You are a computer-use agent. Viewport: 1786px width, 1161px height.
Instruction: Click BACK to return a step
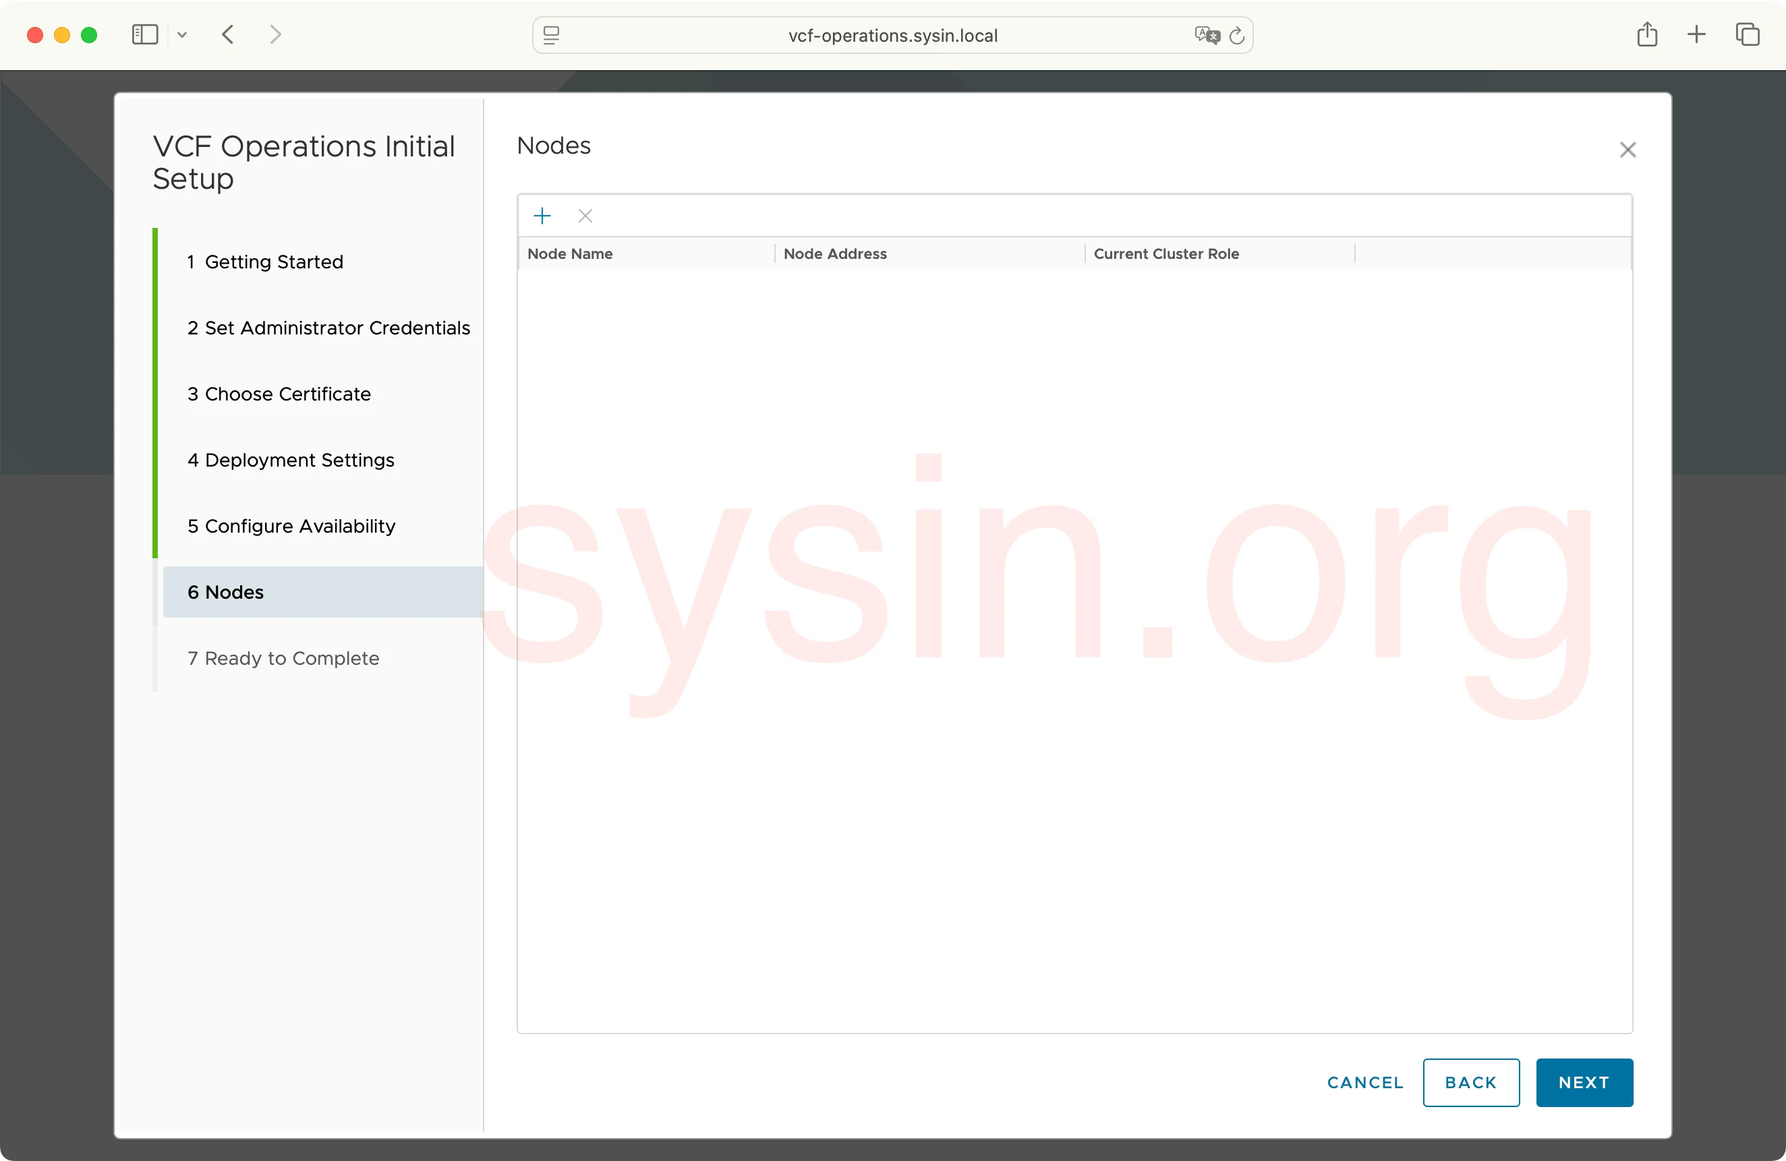1470,1082
